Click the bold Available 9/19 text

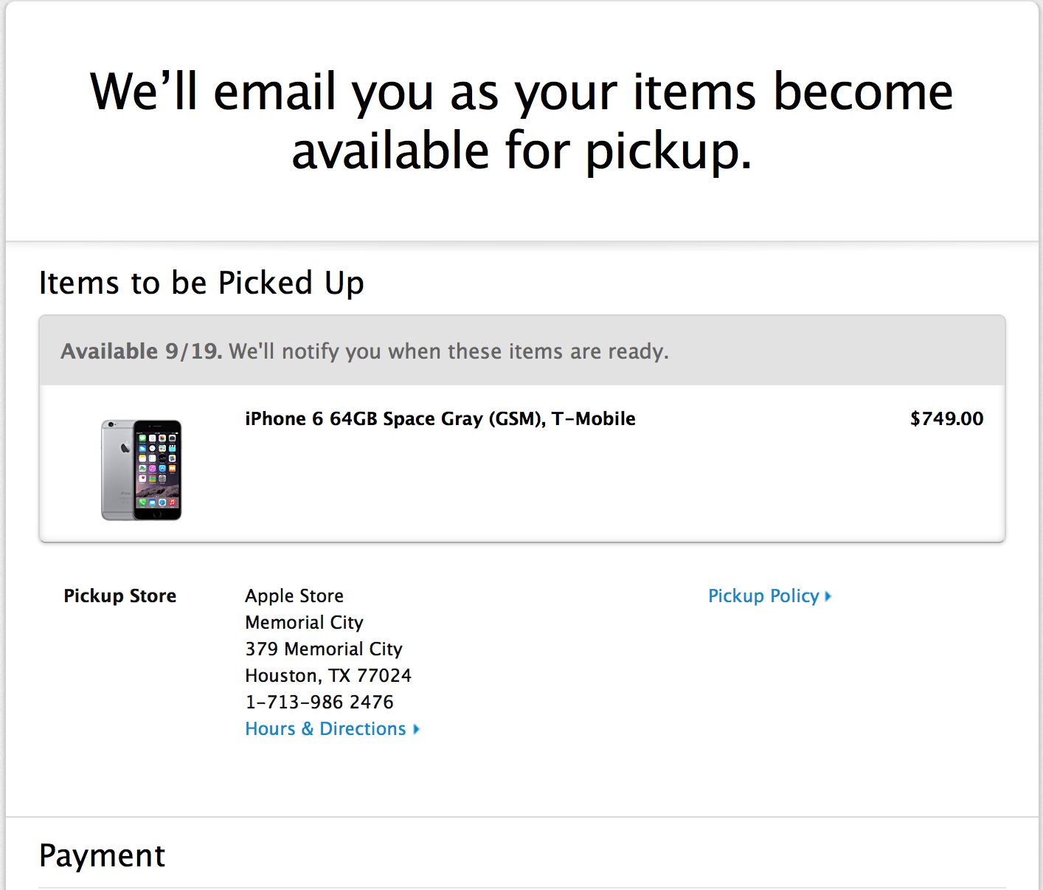[142, 351]
